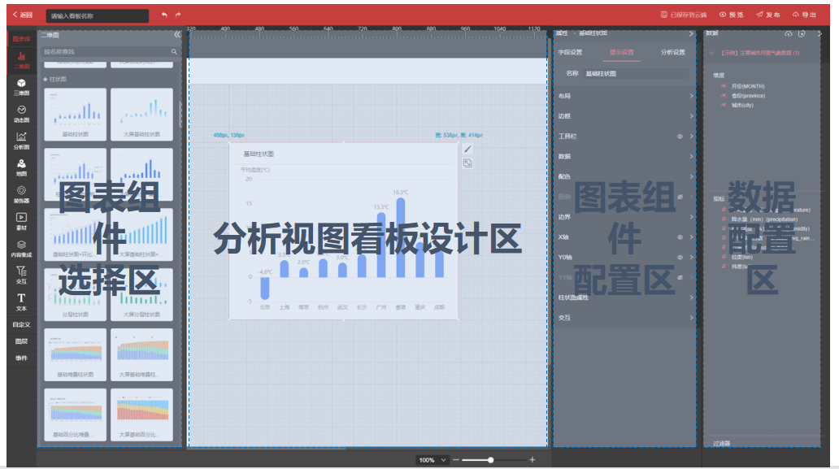839x469 pixels.
Task: Switch to the 分析设置 tab
Action: (672, 53)
